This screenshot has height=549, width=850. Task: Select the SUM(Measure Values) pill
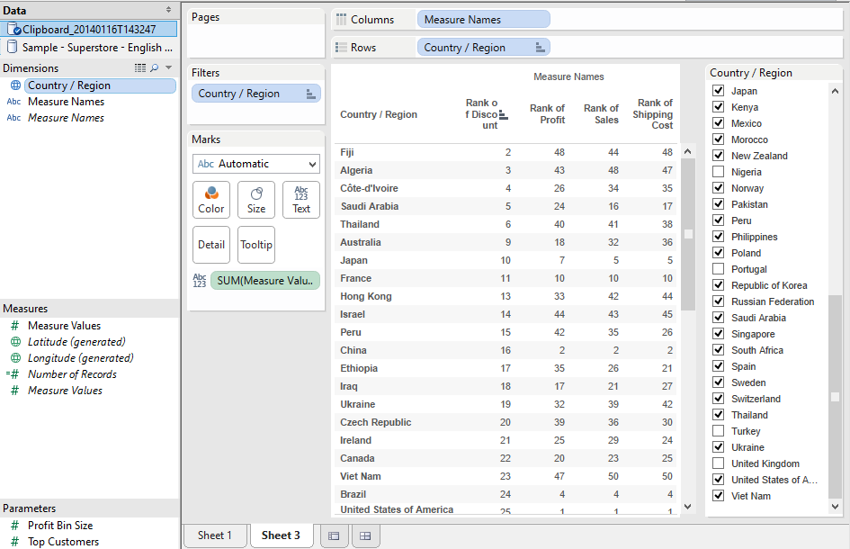[264, 280]
